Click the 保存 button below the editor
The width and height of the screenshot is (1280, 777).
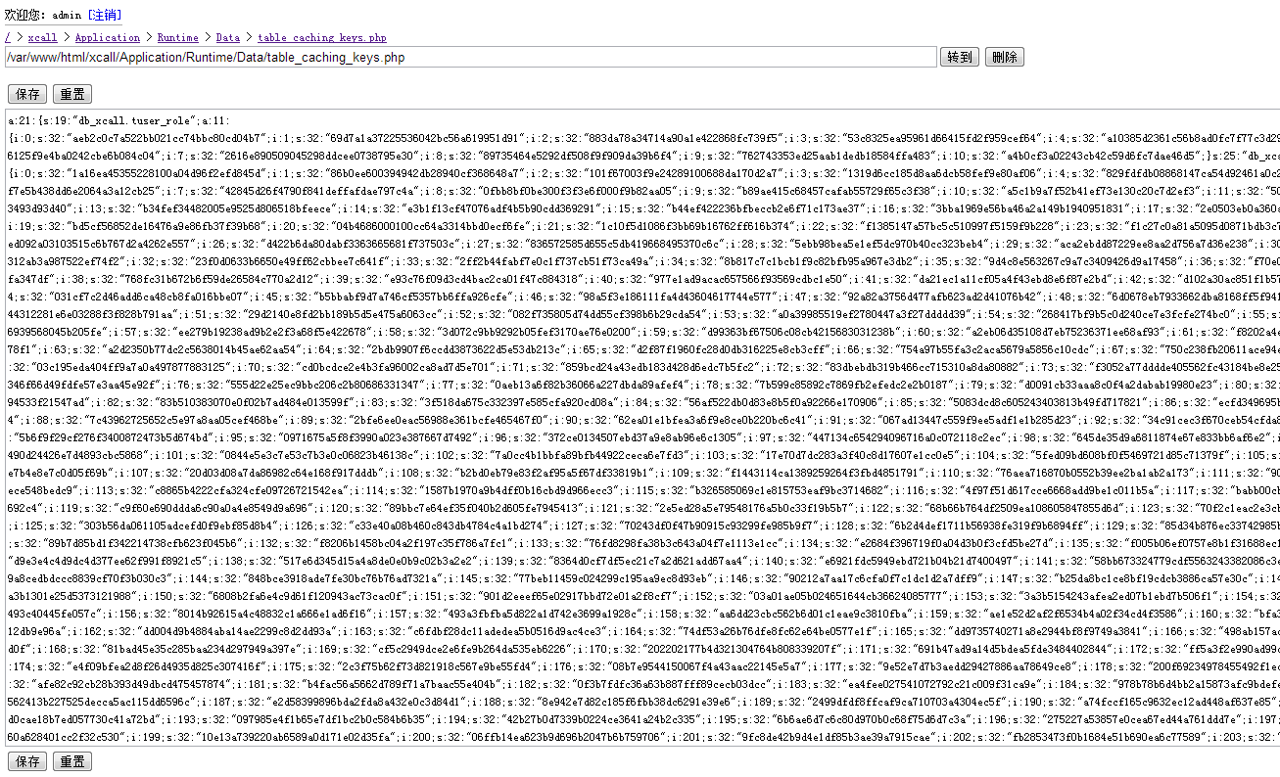pos(27,761)
